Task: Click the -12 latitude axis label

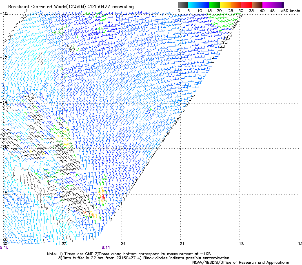Action: coord(4,58)
